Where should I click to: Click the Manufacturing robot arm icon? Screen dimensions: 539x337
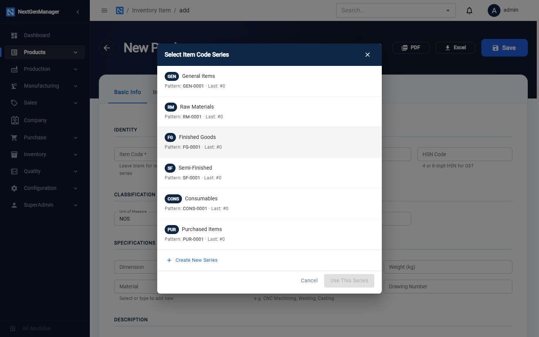14,86
